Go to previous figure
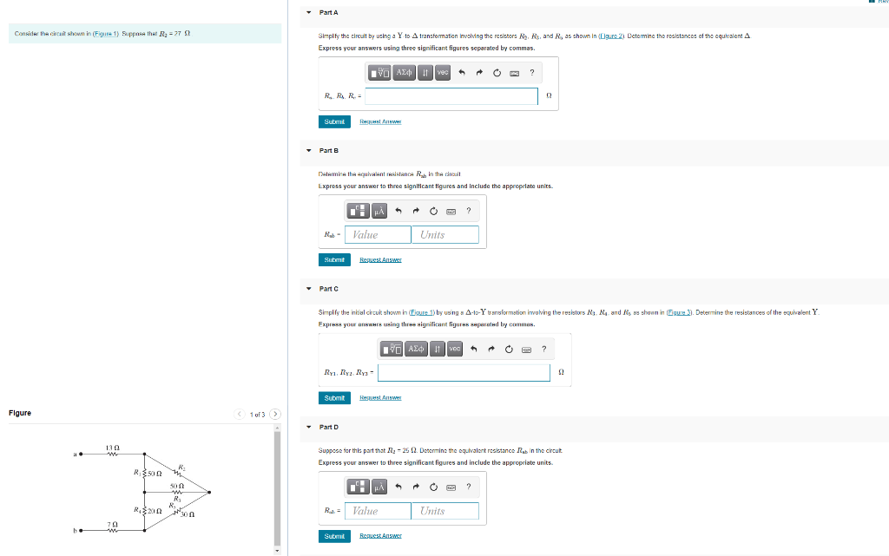889x556 pixels. 240,415
